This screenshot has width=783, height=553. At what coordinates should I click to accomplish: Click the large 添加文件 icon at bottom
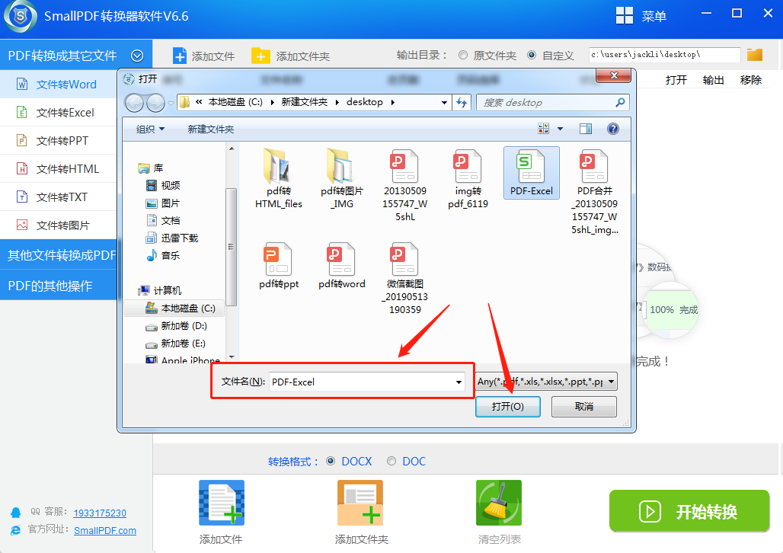point(221,503)
